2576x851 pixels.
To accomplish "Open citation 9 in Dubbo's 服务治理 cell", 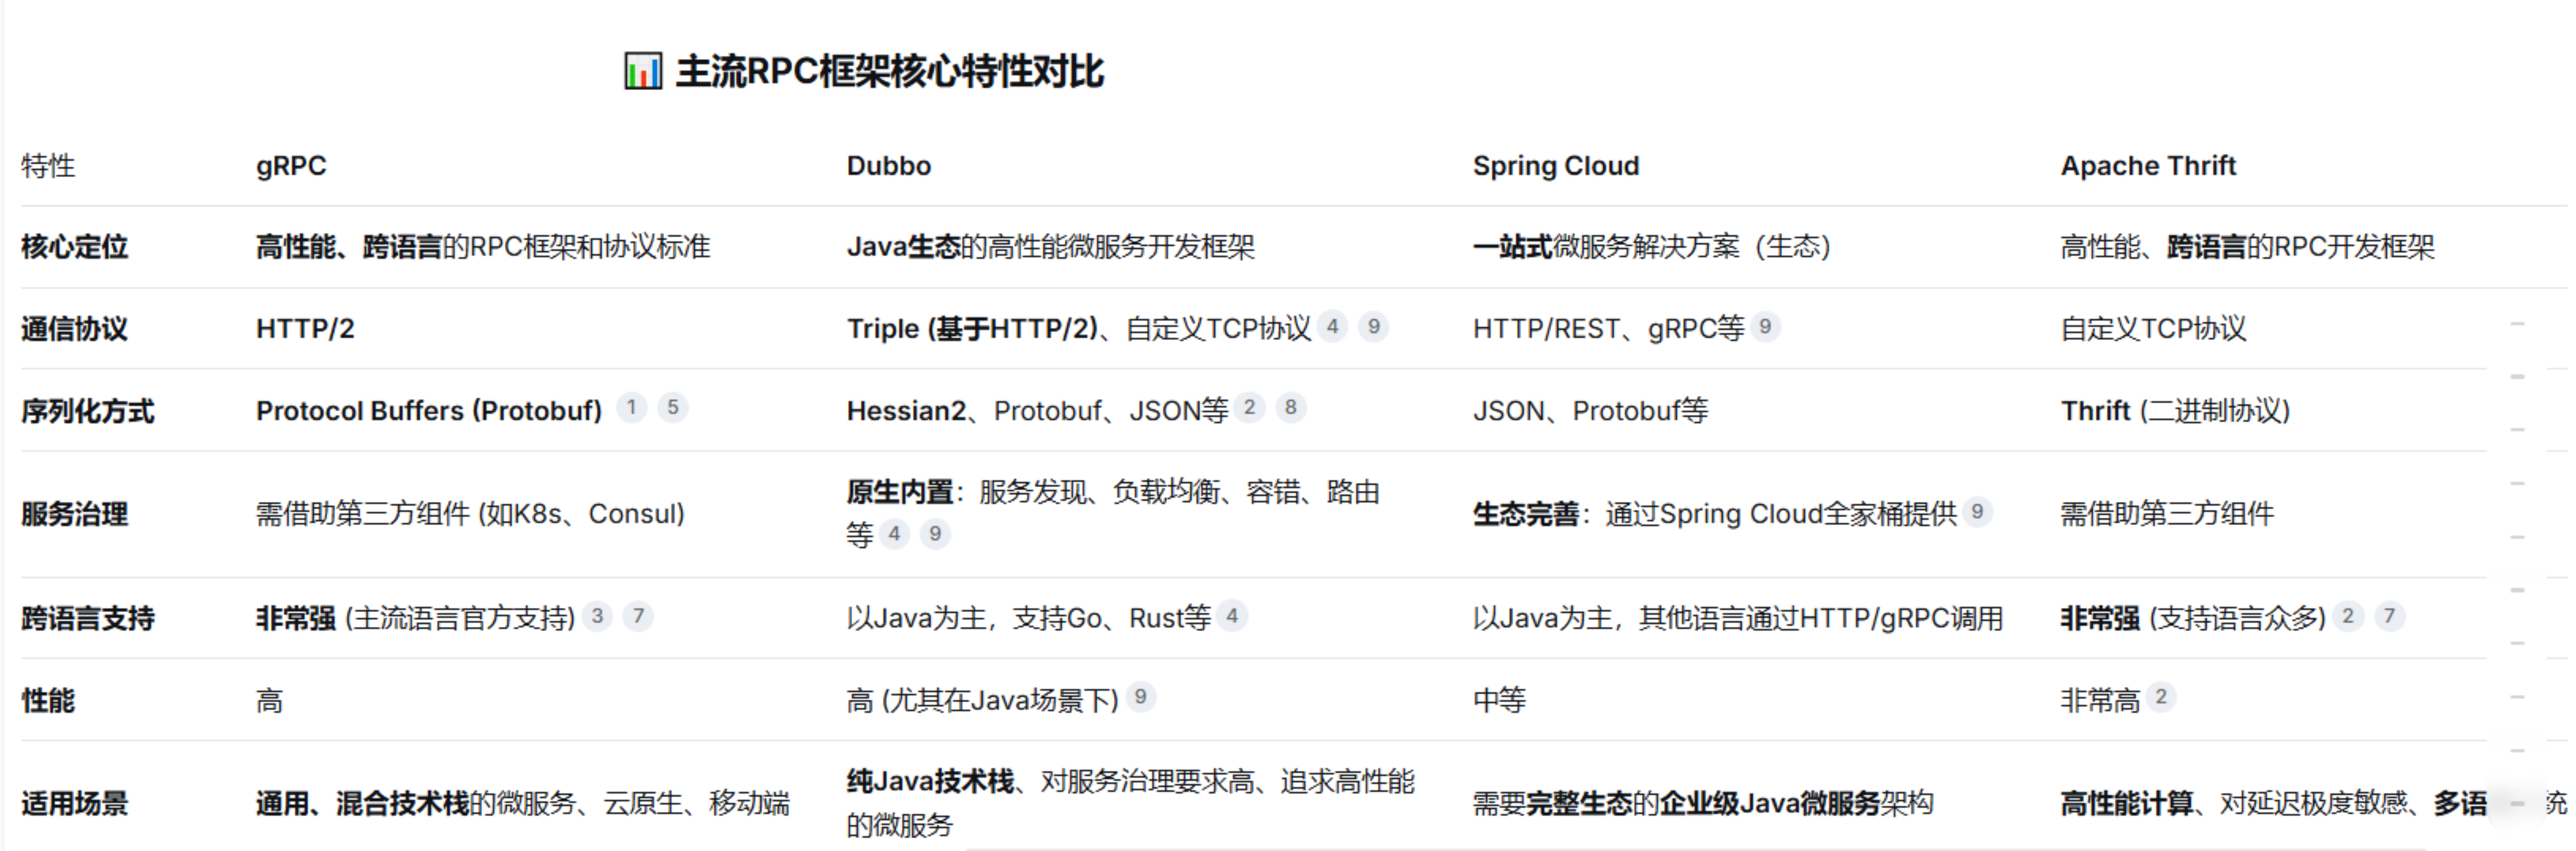I will click(935, 534).
